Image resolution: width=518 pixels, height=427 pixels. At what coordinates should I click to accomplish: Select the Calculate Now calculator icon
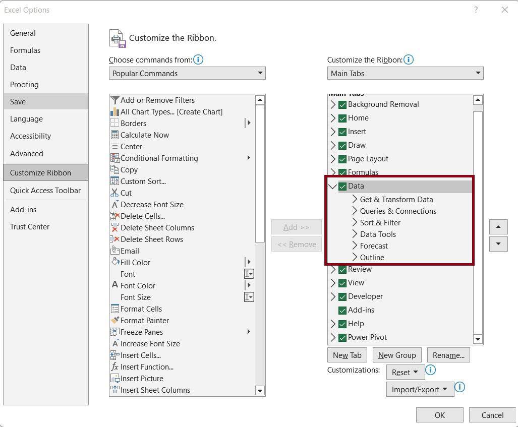(x=114, y=135)
